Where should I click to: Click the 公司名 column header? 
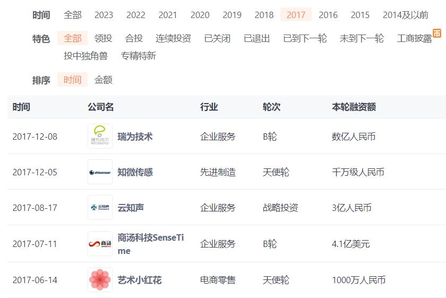coord(101,107)
